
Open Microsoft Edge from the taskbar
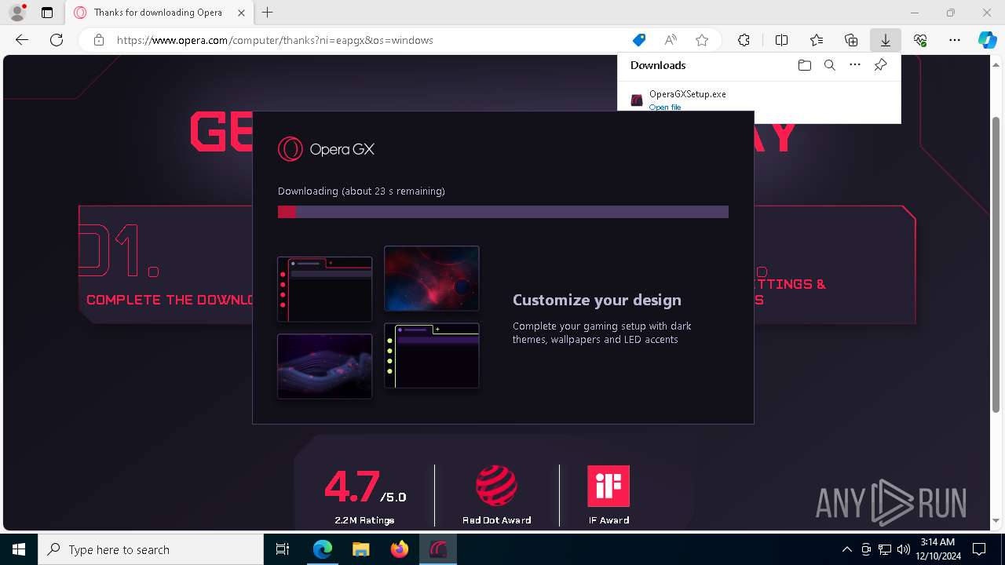[x=323, y=549]
